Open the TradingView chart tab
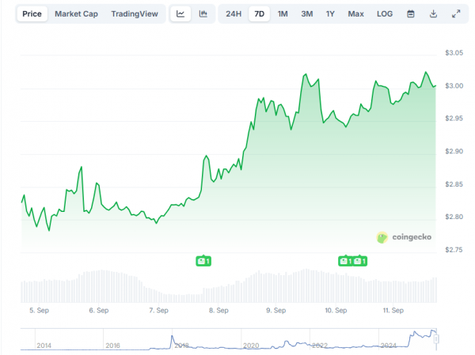Viewport: 475px width, 355px height. (134, 14)
